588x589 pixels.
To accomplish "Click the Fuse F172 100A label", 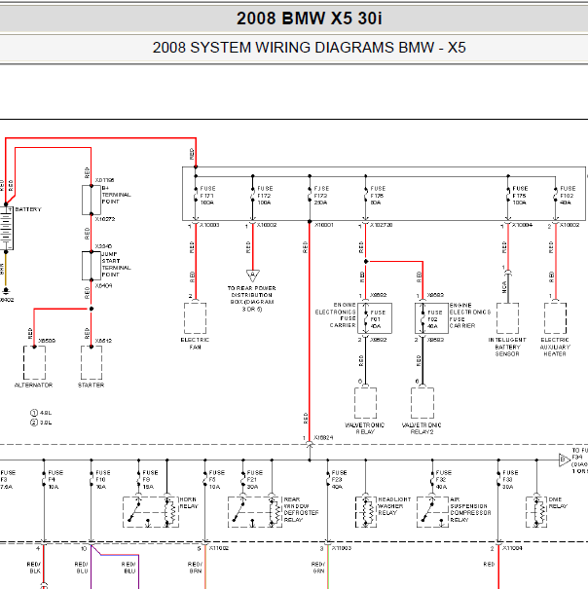I will click(265, 196).
